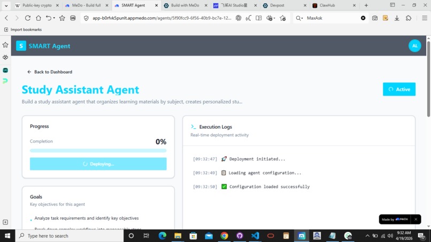
Task: Bookmark this page with the star icon
Action: click(62, 18)
